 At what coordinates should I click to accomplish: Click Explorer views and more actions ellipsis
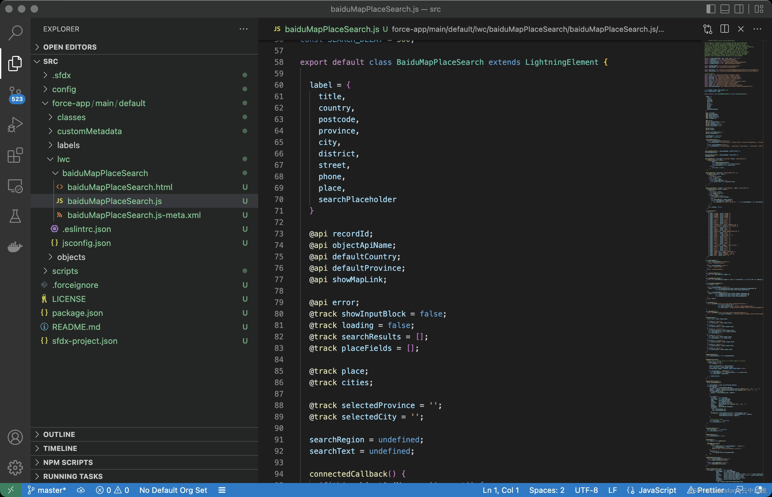[x=244, y=29]
